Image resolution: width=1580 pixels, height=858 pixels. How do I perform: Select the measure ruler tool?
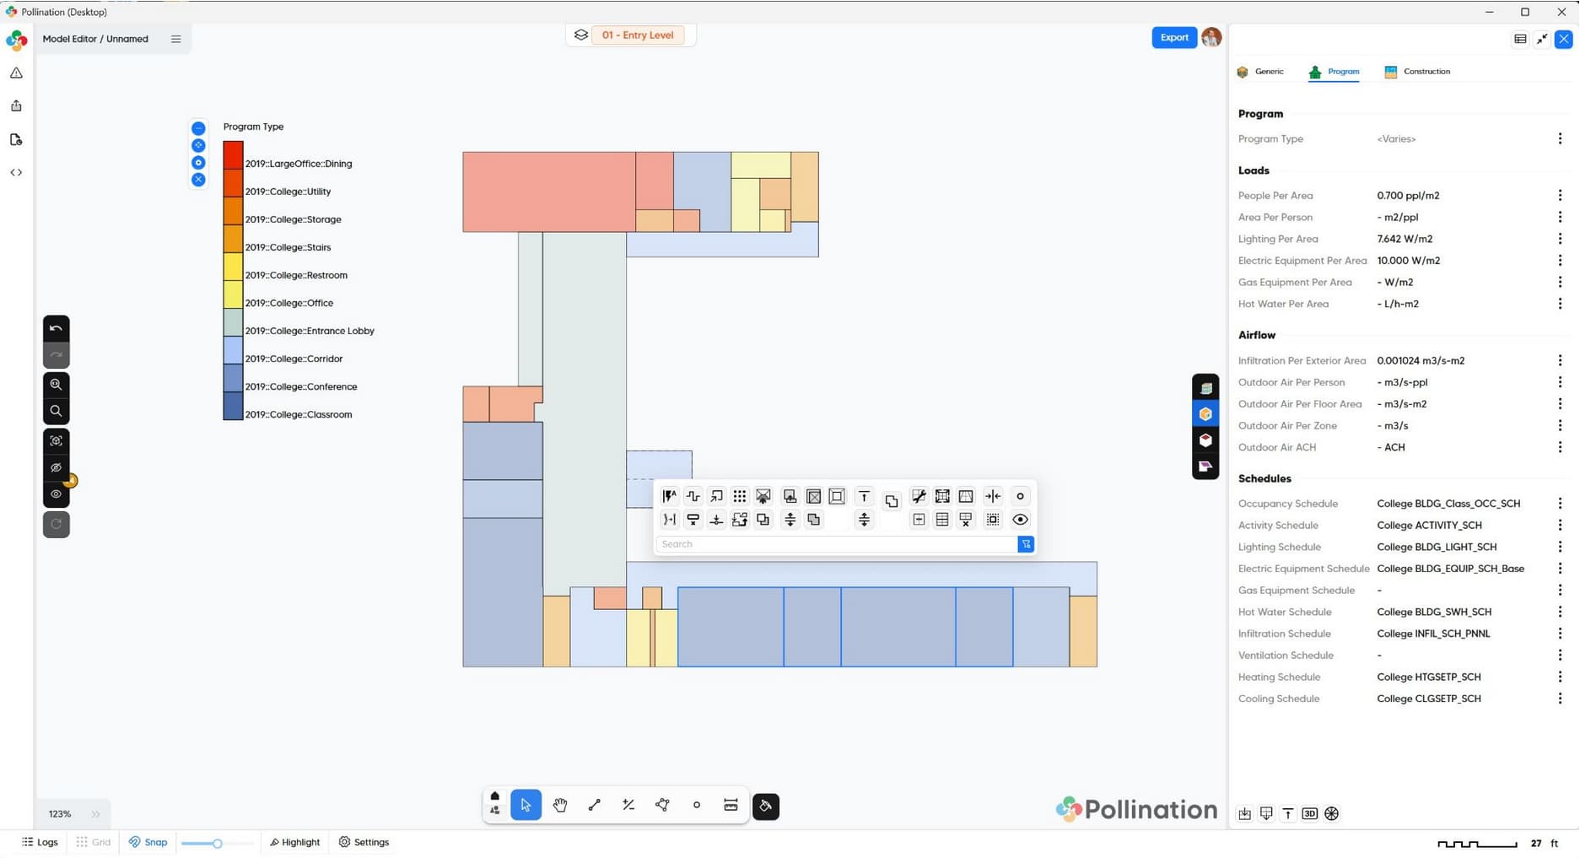[x=731, y=806]
